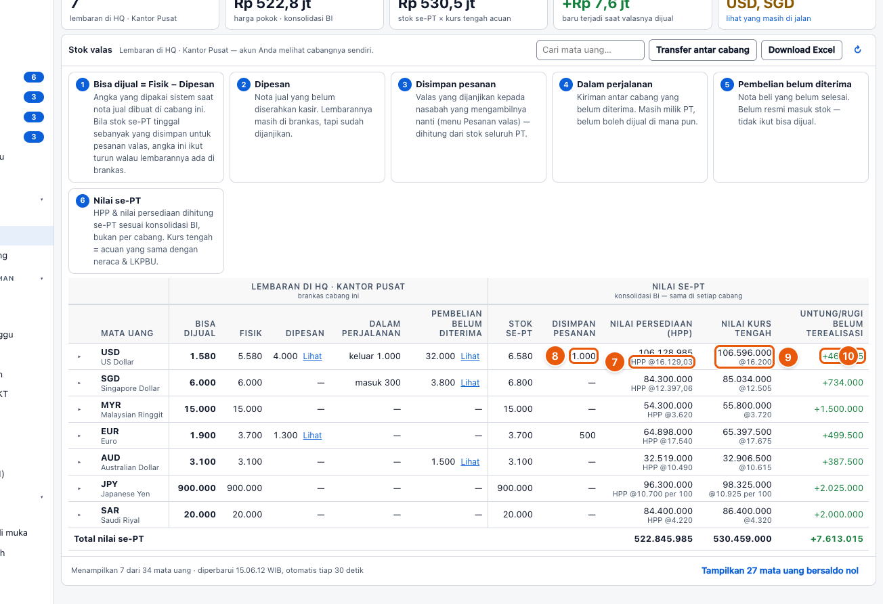Select 'keluar 1.000' in the USD row
Image resolution: width=883 pixels, height=604 pixels.
(x=374, y=356)
